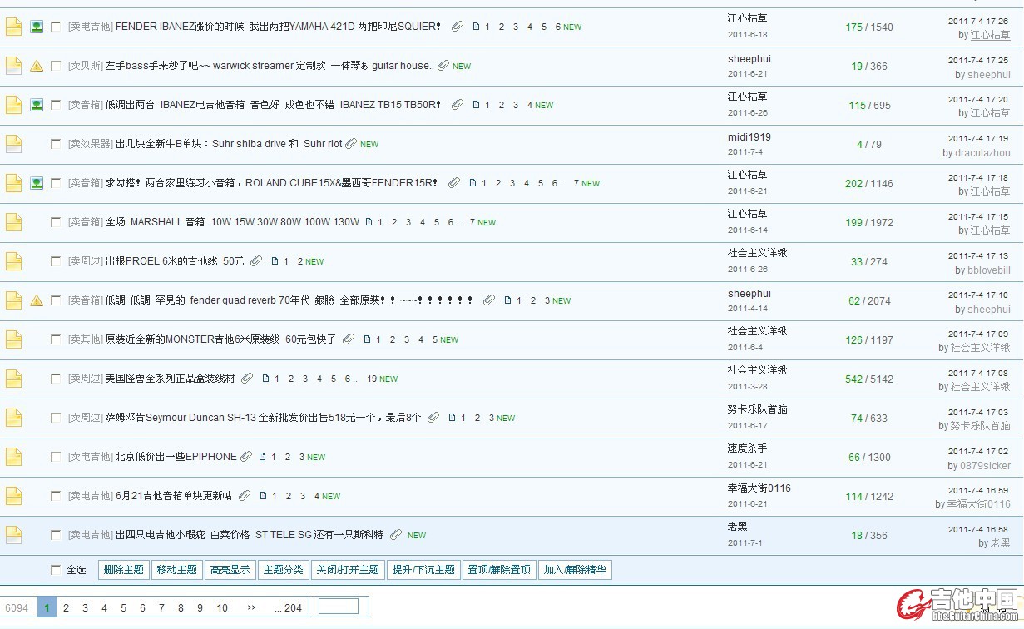
Task: Click attachment paperclip on PROEL thread
Action: (x=256, y=261)
